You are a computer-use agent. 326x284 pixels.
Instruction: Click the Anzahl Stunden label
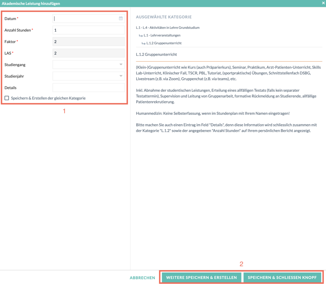click(x=18, y=30)
